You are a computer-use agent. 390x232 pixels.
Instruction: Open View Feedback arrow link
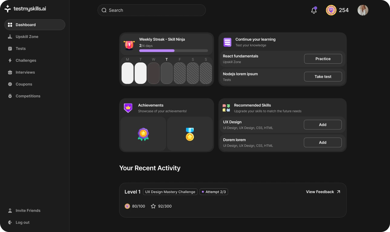323,192
